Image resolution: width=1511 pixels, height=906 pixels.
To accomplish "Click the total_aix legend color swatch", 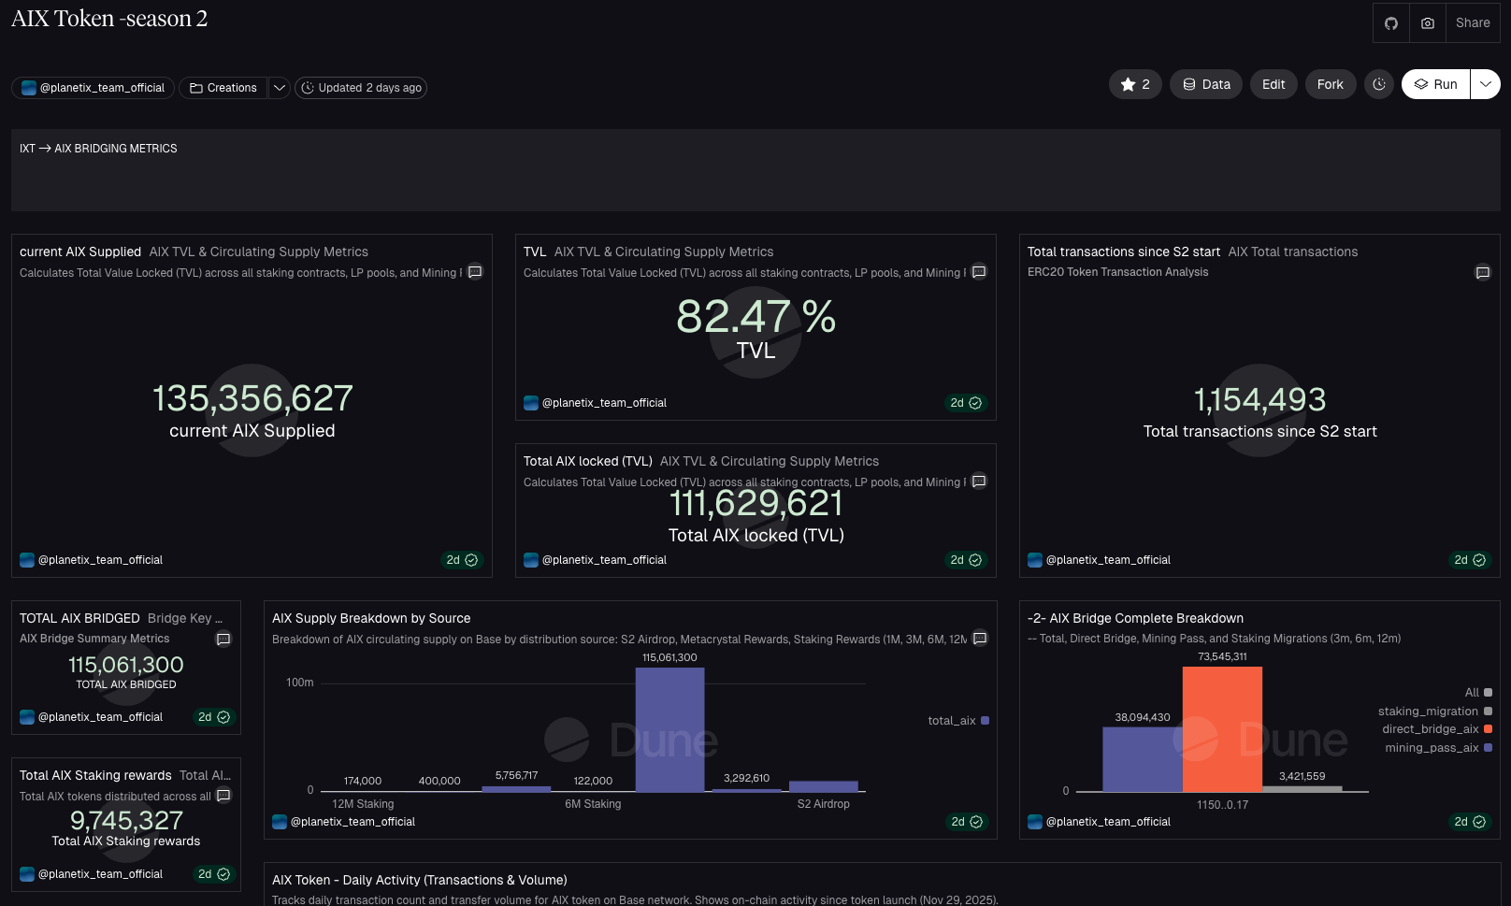I will [x=985, y=721].
